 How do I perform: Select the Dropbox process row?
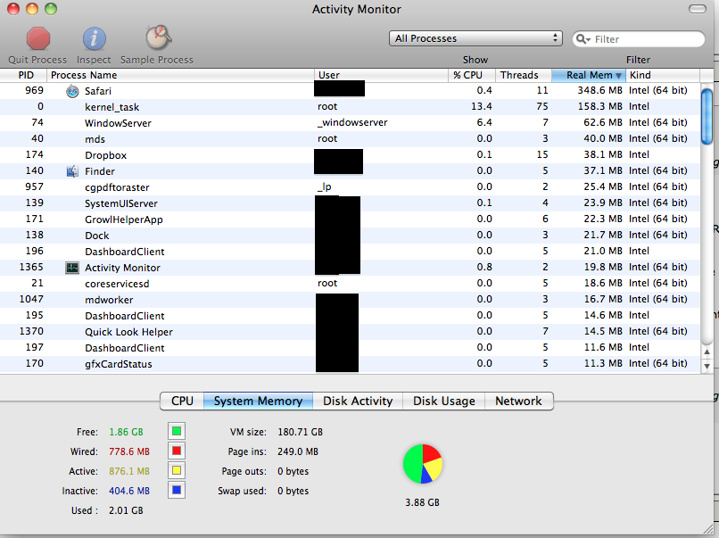point(351,155)
